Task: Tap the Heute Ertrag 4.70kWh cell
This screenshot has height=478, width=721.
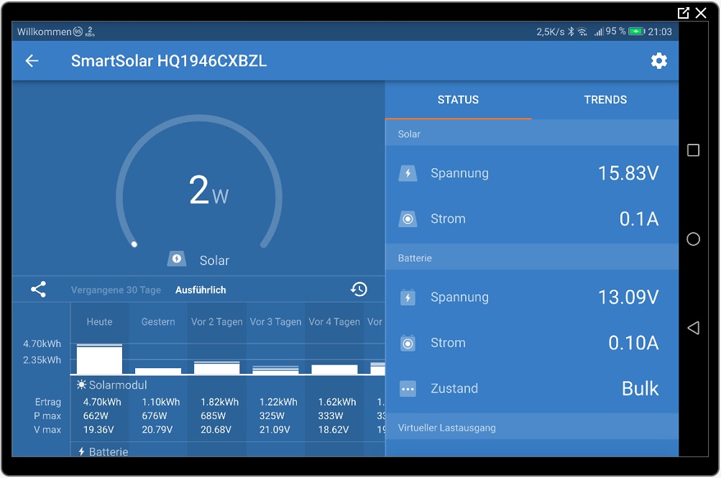Action: tap(102, 402)
